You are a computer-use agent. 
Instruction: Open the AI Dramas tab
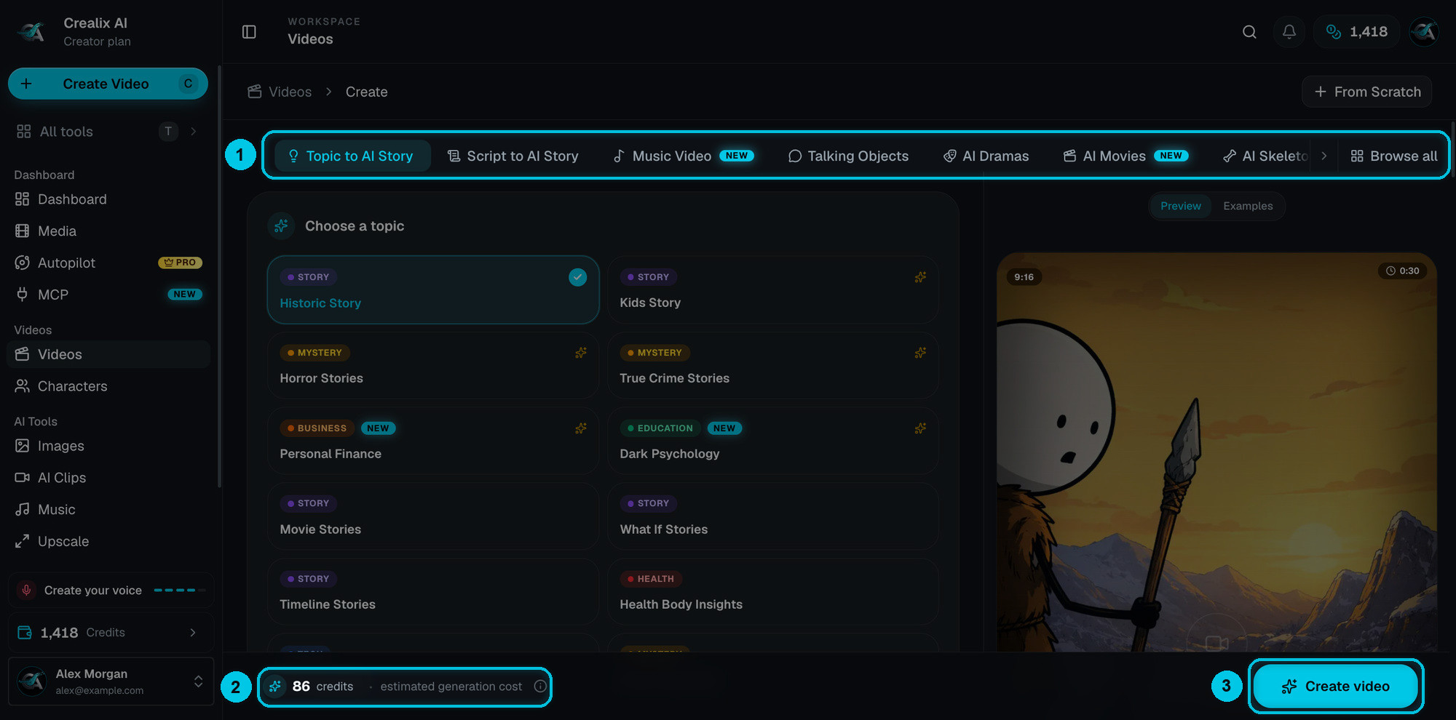coord(986,156)
